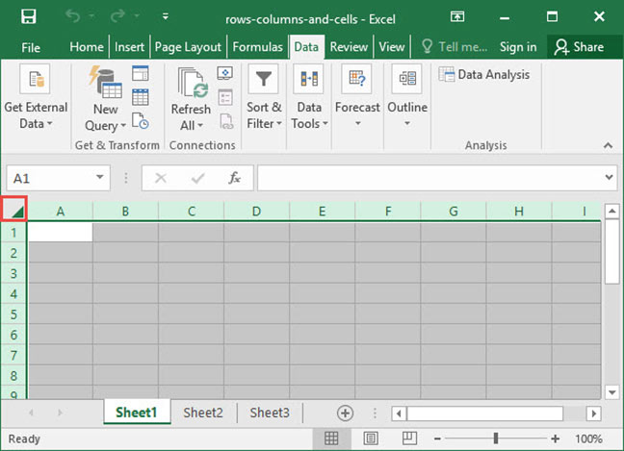Switch to the Home tab
624x451 pixels.
87,47
